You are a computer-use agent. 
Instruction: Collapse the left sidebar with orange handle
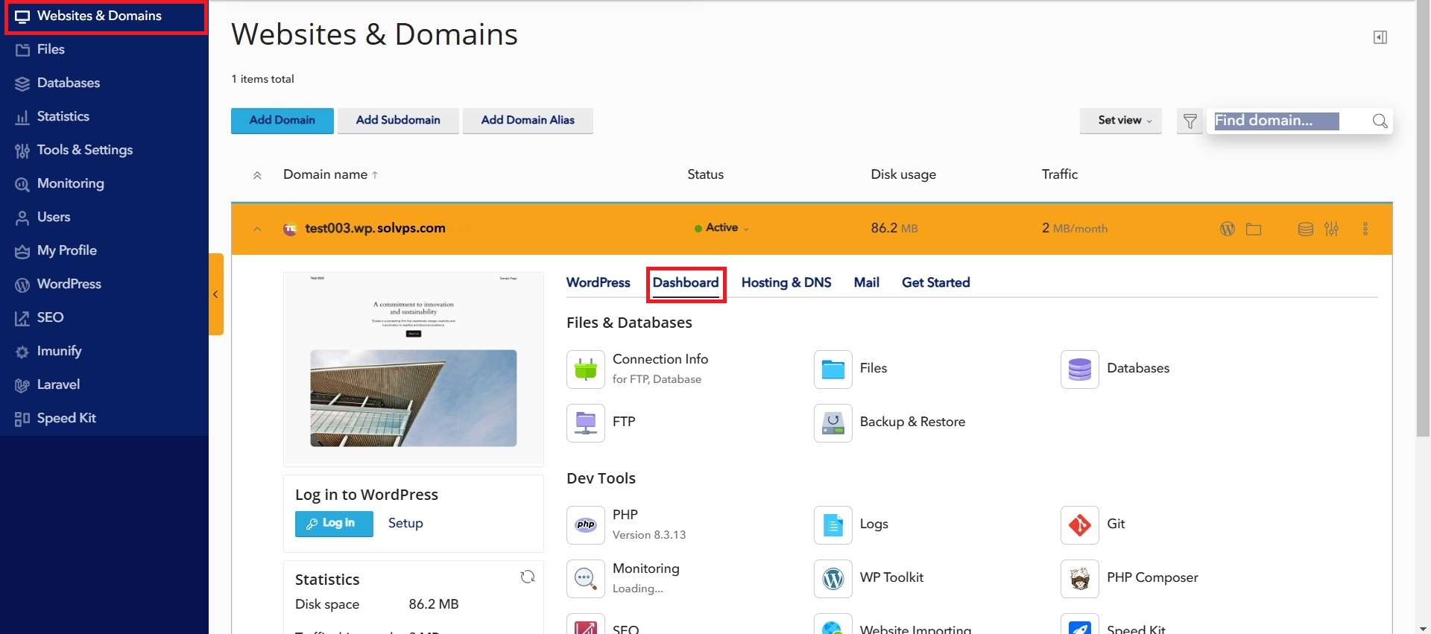(x=216, y=294)
